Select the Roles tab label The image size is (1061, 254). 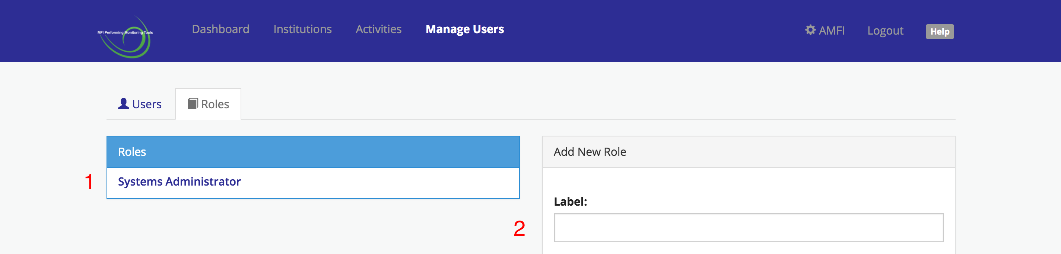(x=215, y=105)
